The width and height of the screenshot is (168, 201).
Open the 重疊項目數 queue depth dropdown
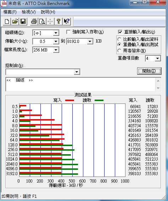158,58
